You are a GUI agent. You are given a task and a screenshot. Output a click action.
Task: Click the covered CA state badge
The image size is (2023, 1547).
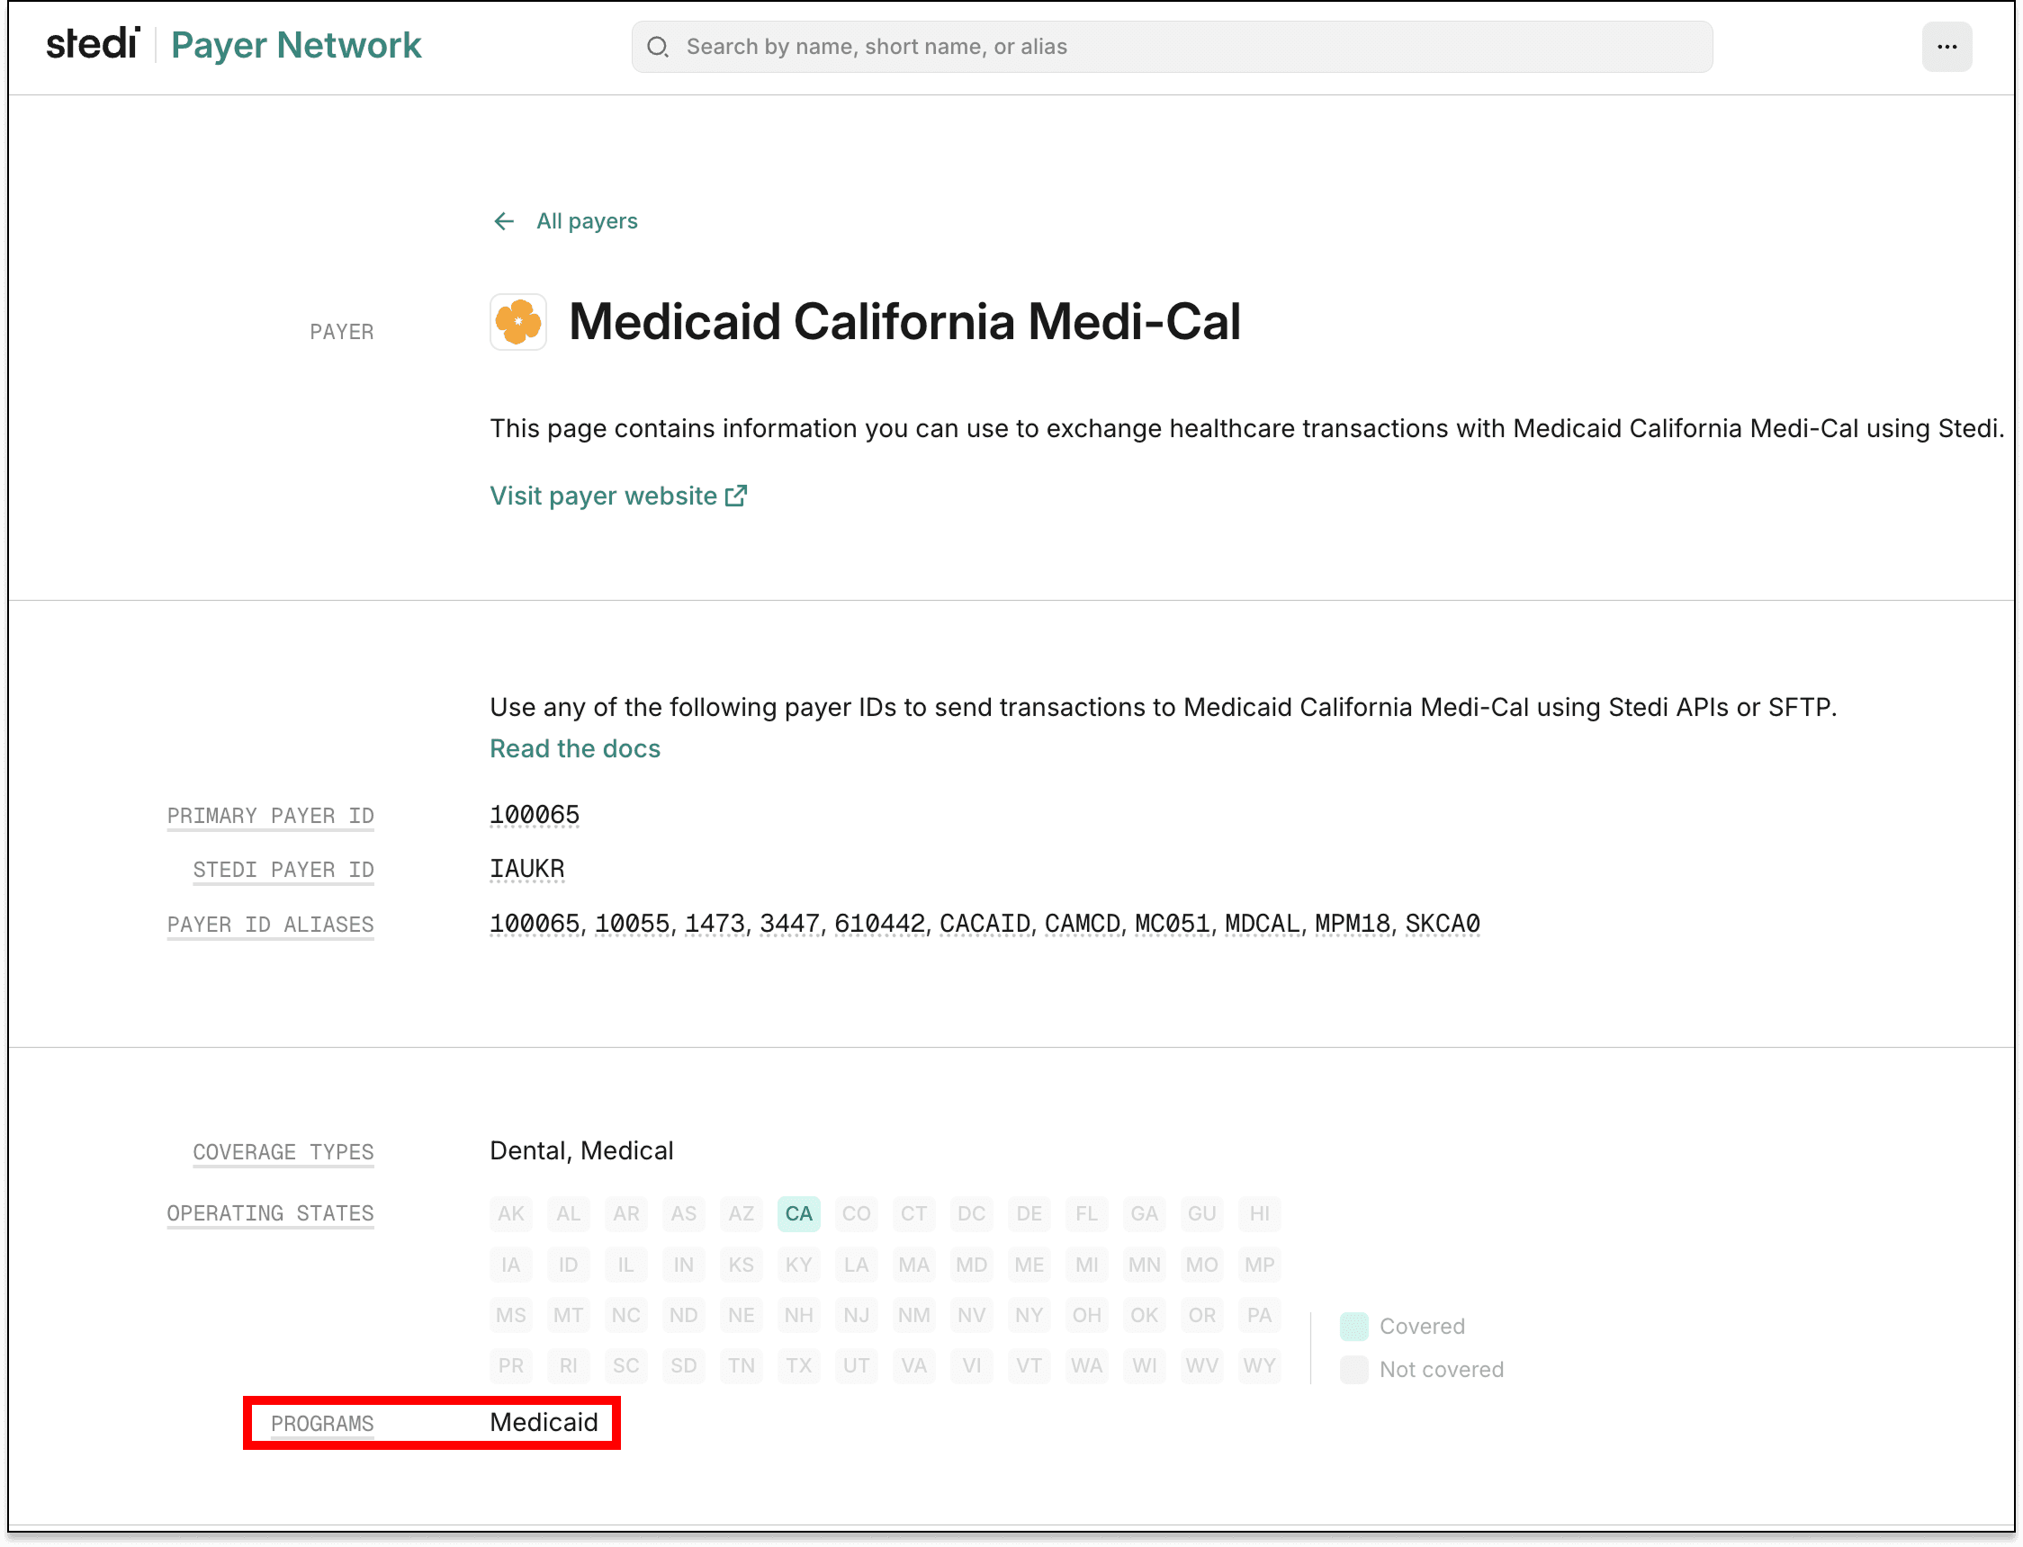(799, 1213)
